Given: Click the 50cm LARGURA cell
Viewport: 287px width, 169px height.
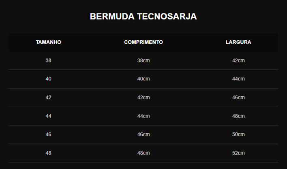Looking at the screenshot, I should click(238, 134).
